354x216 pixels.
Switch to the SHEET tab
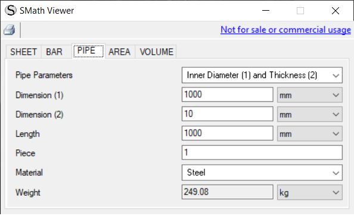(x=23, y=52)
